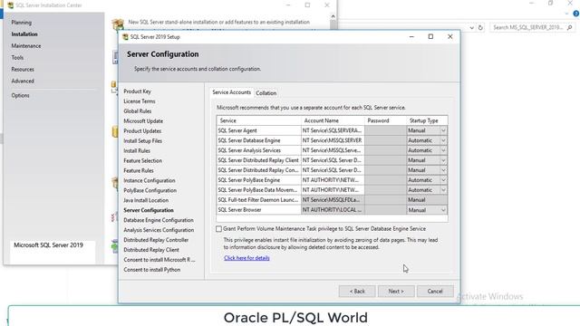Click the Service column header
Screen dimensions: 580x326
tap(258, 120)
